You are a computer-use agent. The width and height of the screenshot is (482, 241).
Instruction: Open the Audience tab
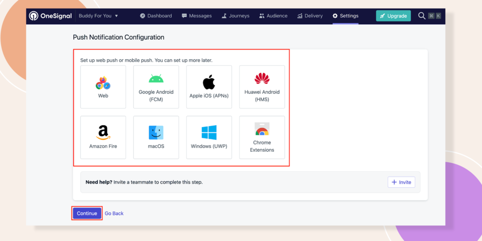coord(273,16)
